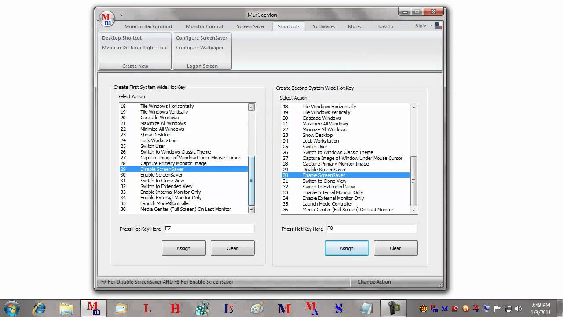
Task: Open Paint palette icon in the taskbar
Action: pyautogui.click(x=256, y=308)
